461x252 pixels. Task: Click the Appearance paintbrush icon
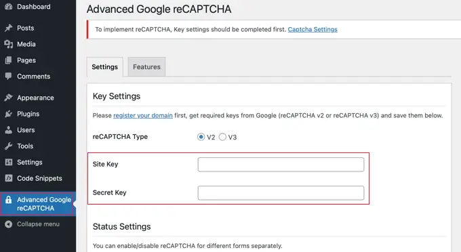pyautogui.click(x=9, y=98)
